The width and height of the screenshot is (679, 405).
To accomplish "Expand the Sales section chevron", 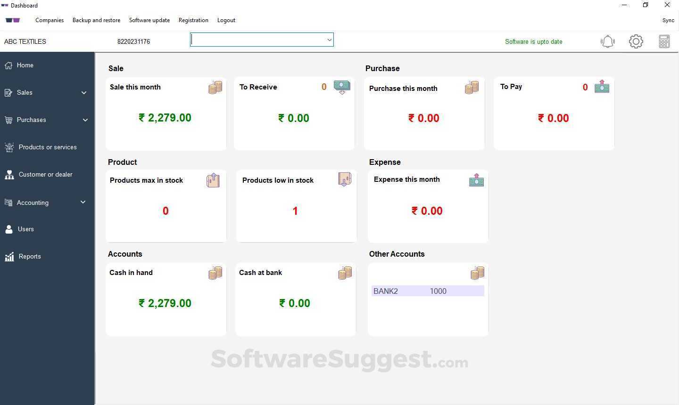I will [x=84, y=92].
